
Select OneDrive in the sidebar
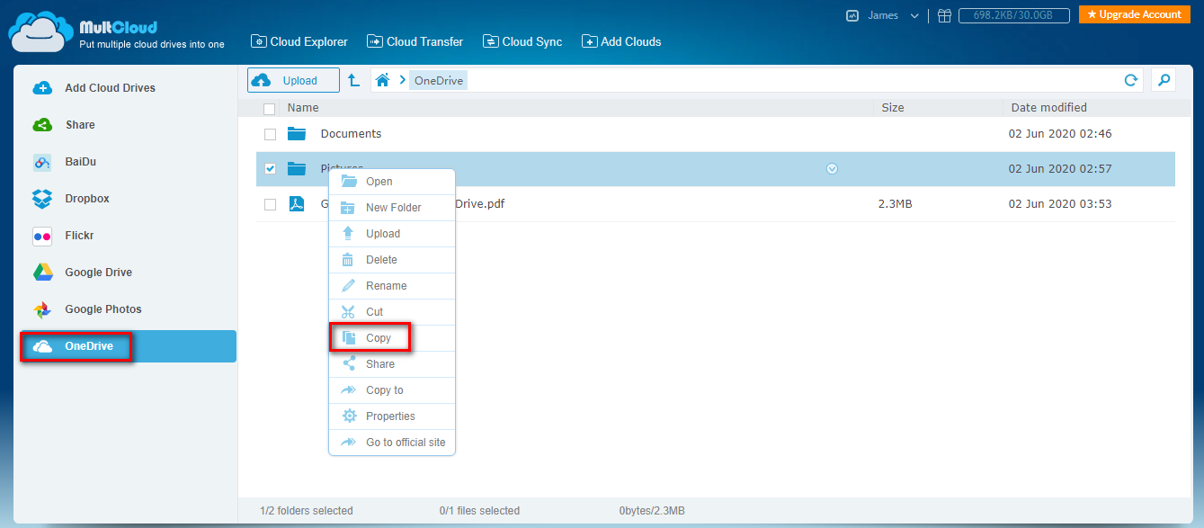pyautogui.click(x=128, y=346)
